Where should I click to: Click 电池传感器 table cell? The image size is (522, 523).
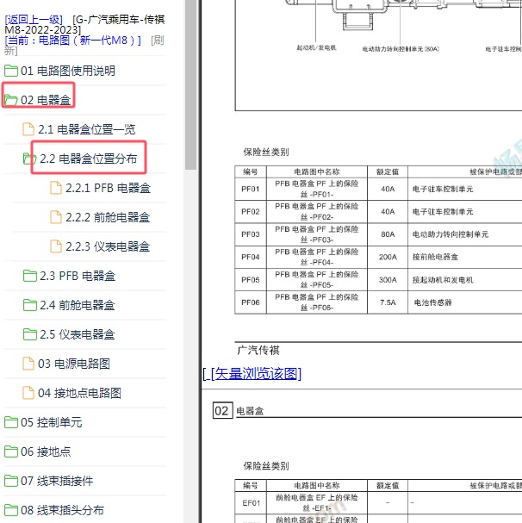click(432, 302)
